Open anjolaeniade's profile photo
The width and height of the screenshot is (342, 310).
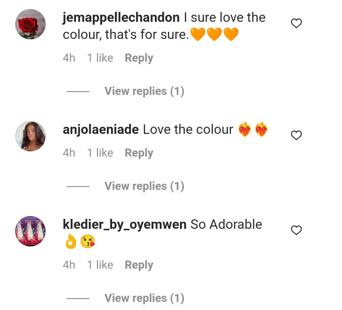coord(30,136)
